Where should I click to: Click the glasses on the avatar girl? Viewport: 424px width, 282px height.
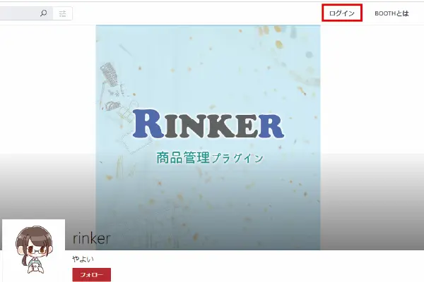pyautogui.click(x=36, y=251)
